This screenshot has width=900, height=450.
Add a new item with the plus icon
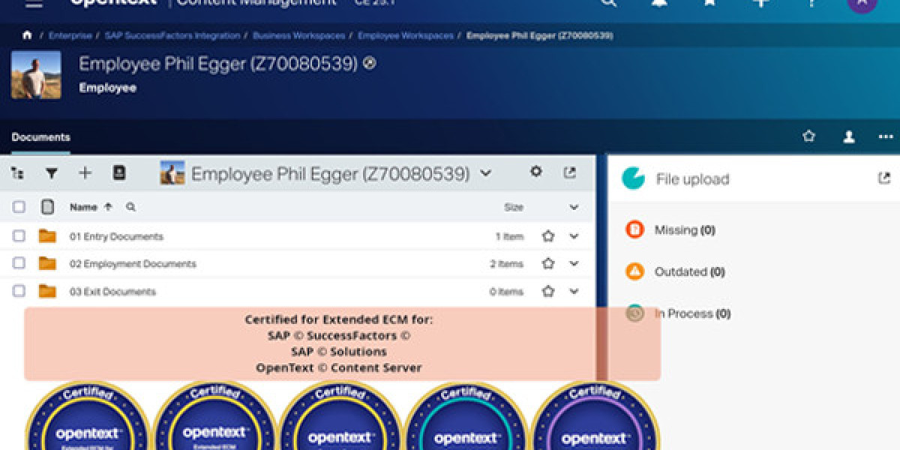point(85,173)
